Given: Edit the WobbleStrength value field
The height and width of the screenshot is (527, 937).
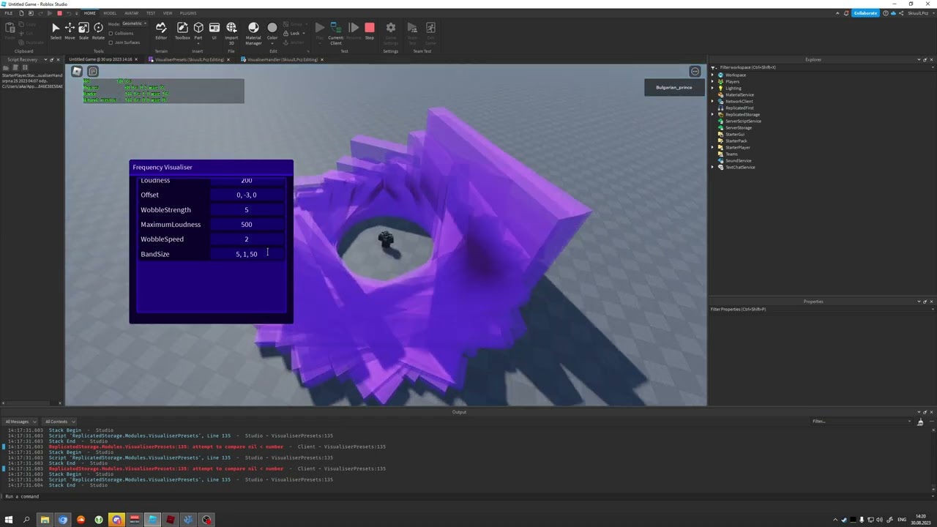Looking at the screenshot, I should [x=247, y=210].
